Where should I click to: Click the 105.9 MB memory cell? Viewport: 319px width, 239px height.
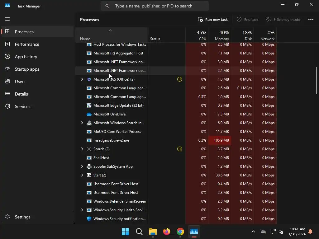click(x=220, y=140)
